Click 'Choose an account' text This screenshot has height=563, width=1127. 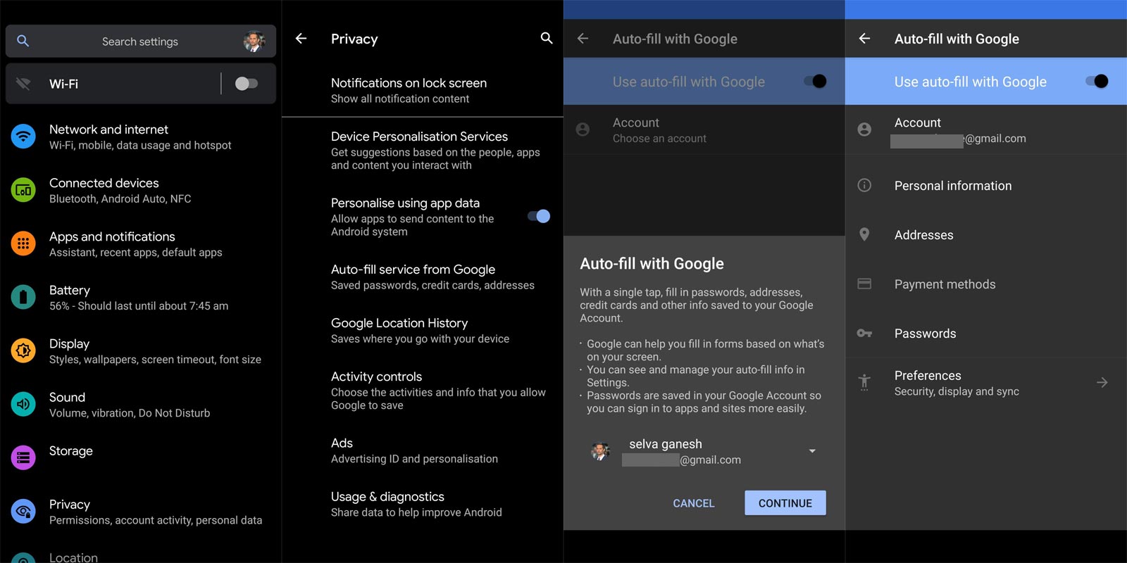659,139
